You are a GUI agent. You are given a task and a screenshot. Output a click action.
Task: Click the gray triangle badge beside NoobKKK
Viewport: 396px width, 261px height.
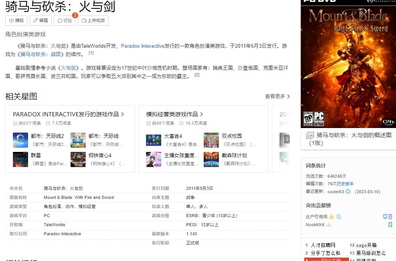click(329, 224)
